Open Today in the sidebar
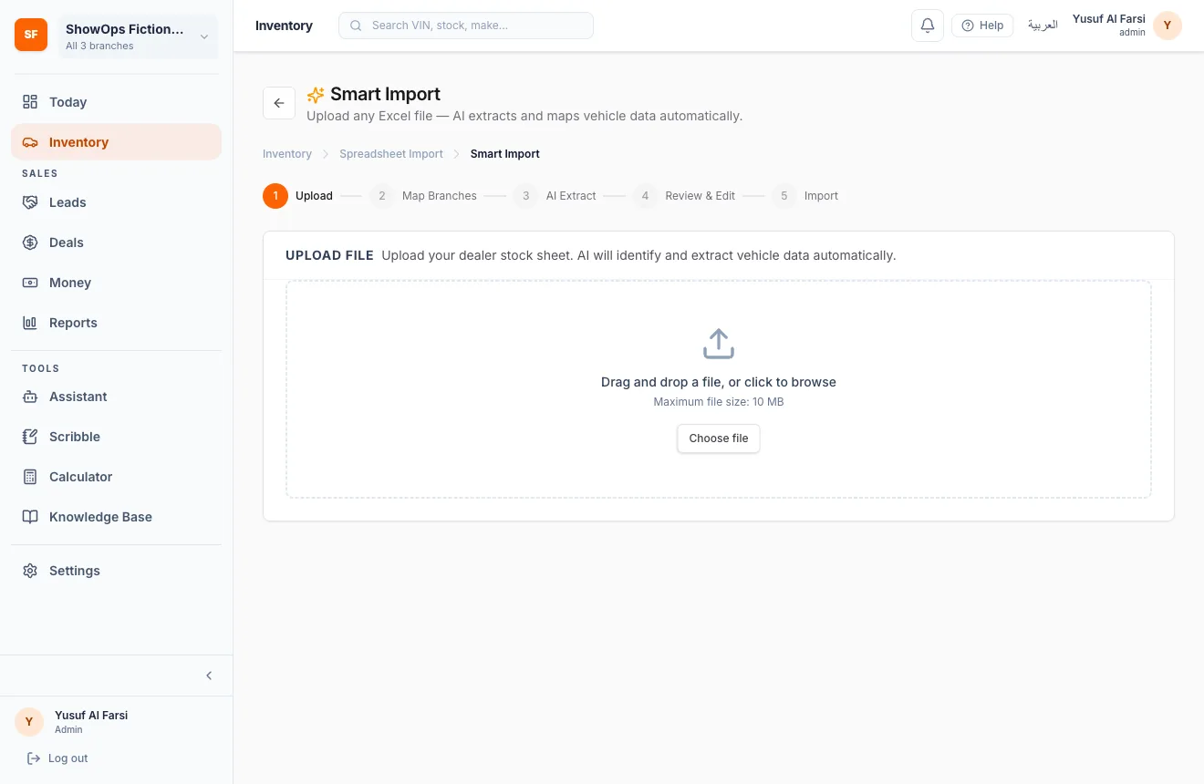This screenshot has width=1204, height=784. tap(116, 102)
